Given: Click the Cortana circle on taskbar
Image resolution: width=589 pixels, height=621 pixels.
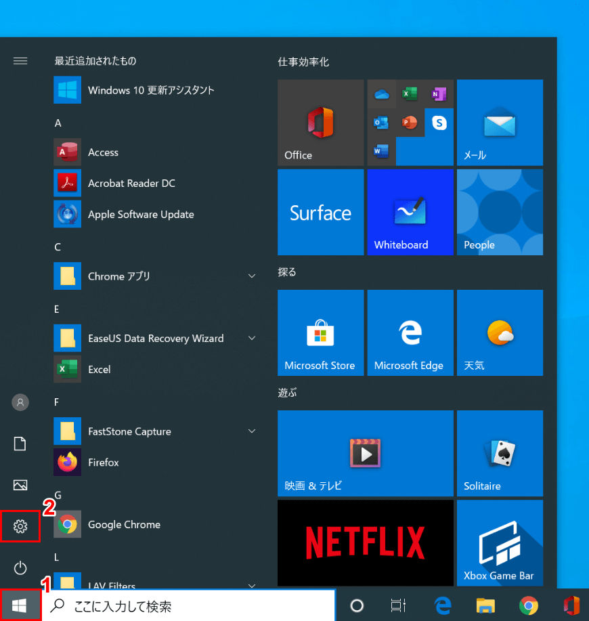Looking at the screenshot, I should click(x=357, y=605).
